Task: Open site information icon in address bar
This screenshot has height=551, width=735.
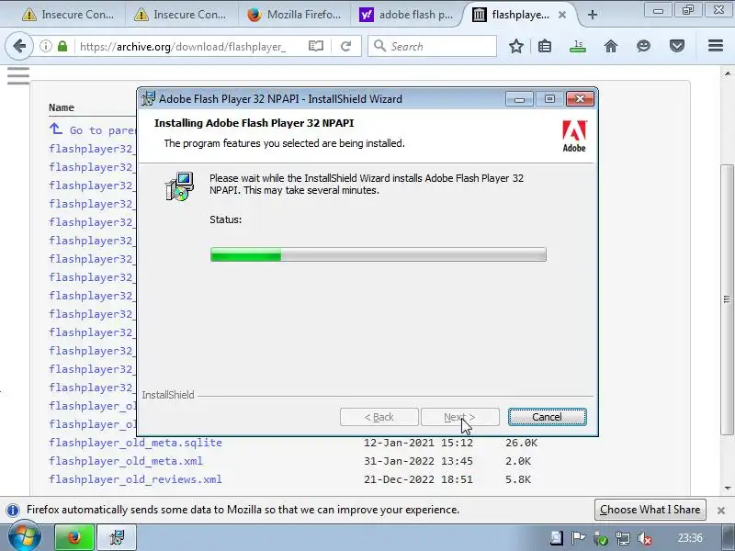Action: [45, 46]
